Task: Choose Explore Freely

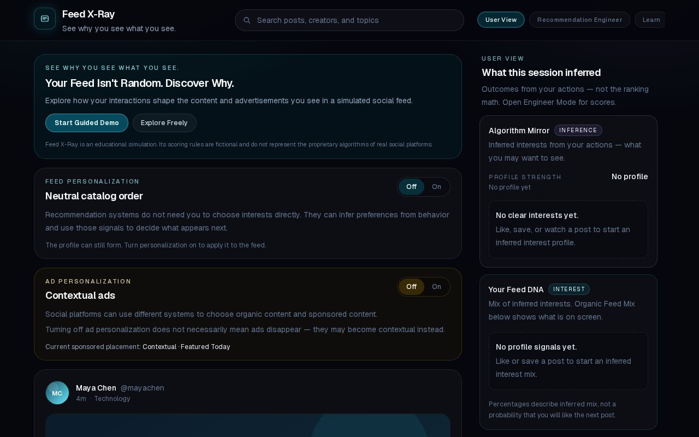Action: pyautogui.click(x=164, y=123)
